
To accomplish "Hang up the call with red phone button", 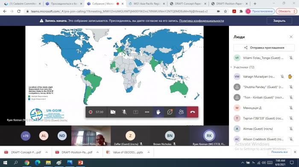I will tap(192, 112).
